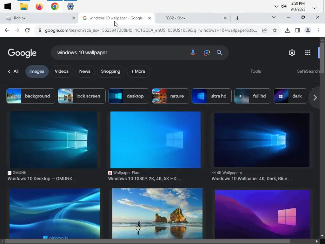Filter by desktop chip

pyautogui.click(x=129, y=96)
